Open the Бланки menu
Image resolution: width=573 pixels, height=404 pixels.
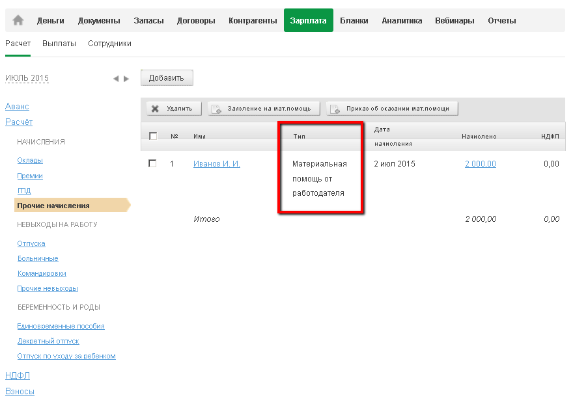point(354,21)
